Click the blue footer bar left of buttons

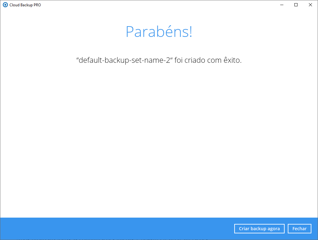click(116, 228)
